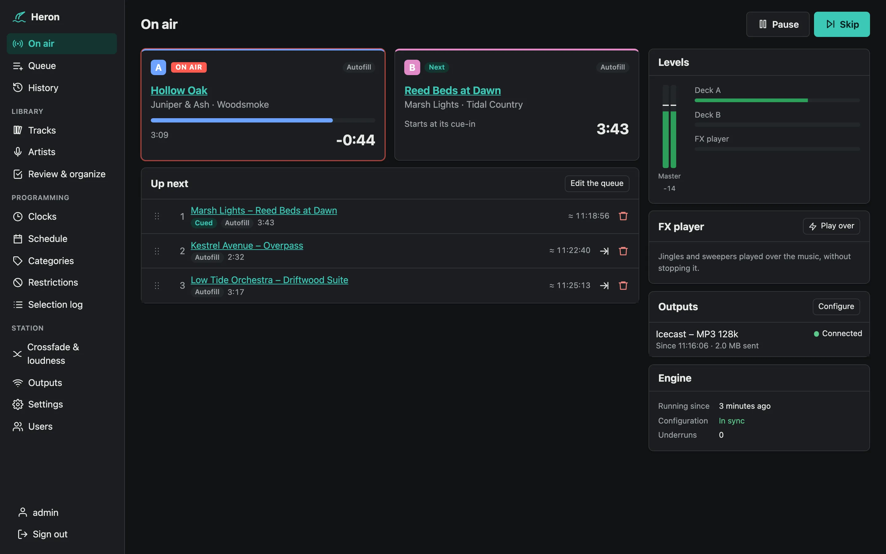Click the Deck A badge icon
886x554 pixels.
pos(158,67)
